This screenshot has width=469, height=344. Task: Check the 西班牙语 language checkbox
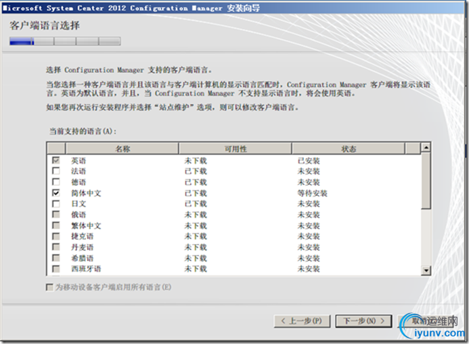[x=56, y=269]
